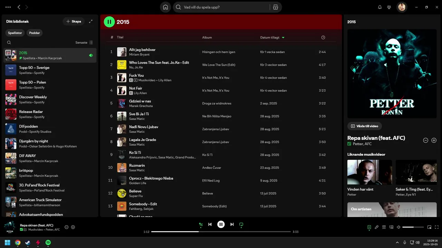
Task: Open Chrome from the taskbar
Action: (x=18, y=242)
